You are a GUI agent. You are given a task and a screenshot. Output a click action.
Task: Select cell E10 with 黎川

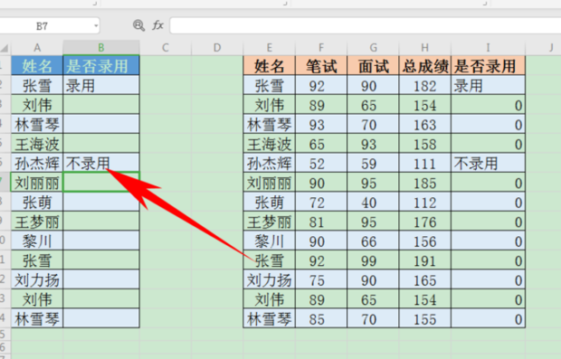pyautogui.click(x=269, y=241)
